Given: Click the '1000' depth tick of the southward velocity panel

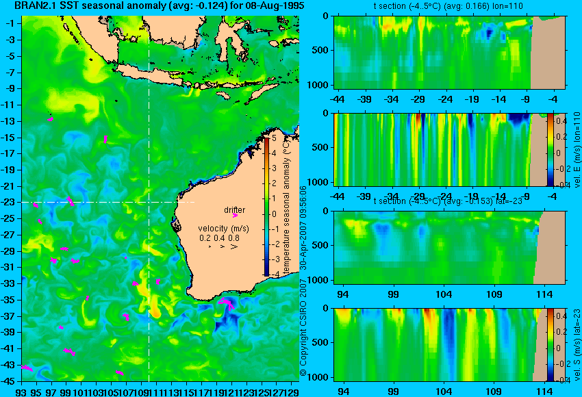Looking at the screenshot, I should click(x=318, y=377).
